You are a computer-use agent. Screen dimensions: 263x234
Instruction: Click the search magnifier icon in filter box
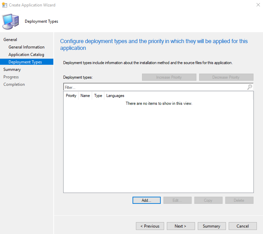pyautogui.click(x=250, y=87)
